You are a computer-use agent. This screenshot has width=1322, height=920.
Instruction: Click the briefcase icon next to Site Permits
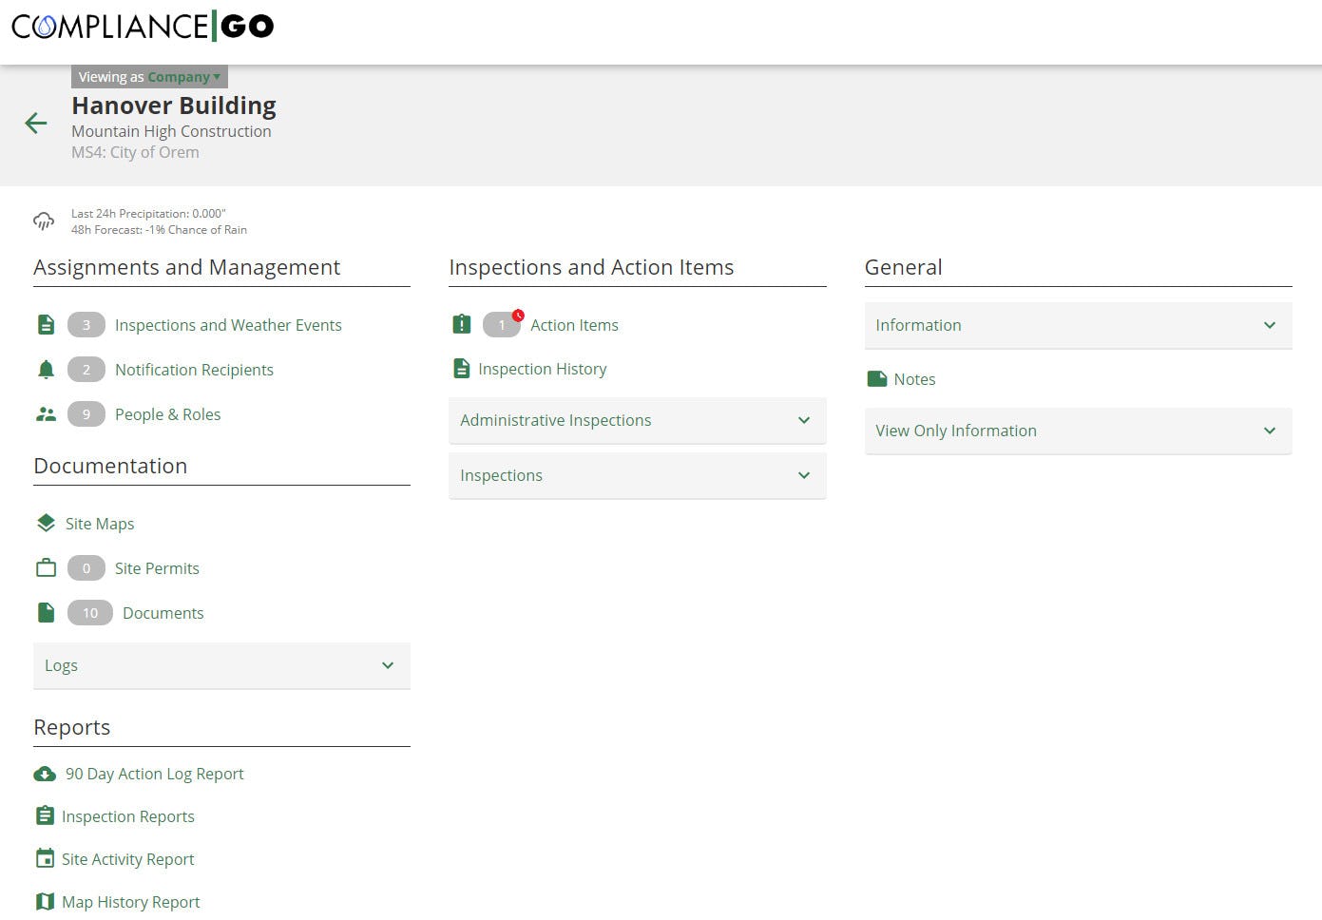(x=46, y=567)
